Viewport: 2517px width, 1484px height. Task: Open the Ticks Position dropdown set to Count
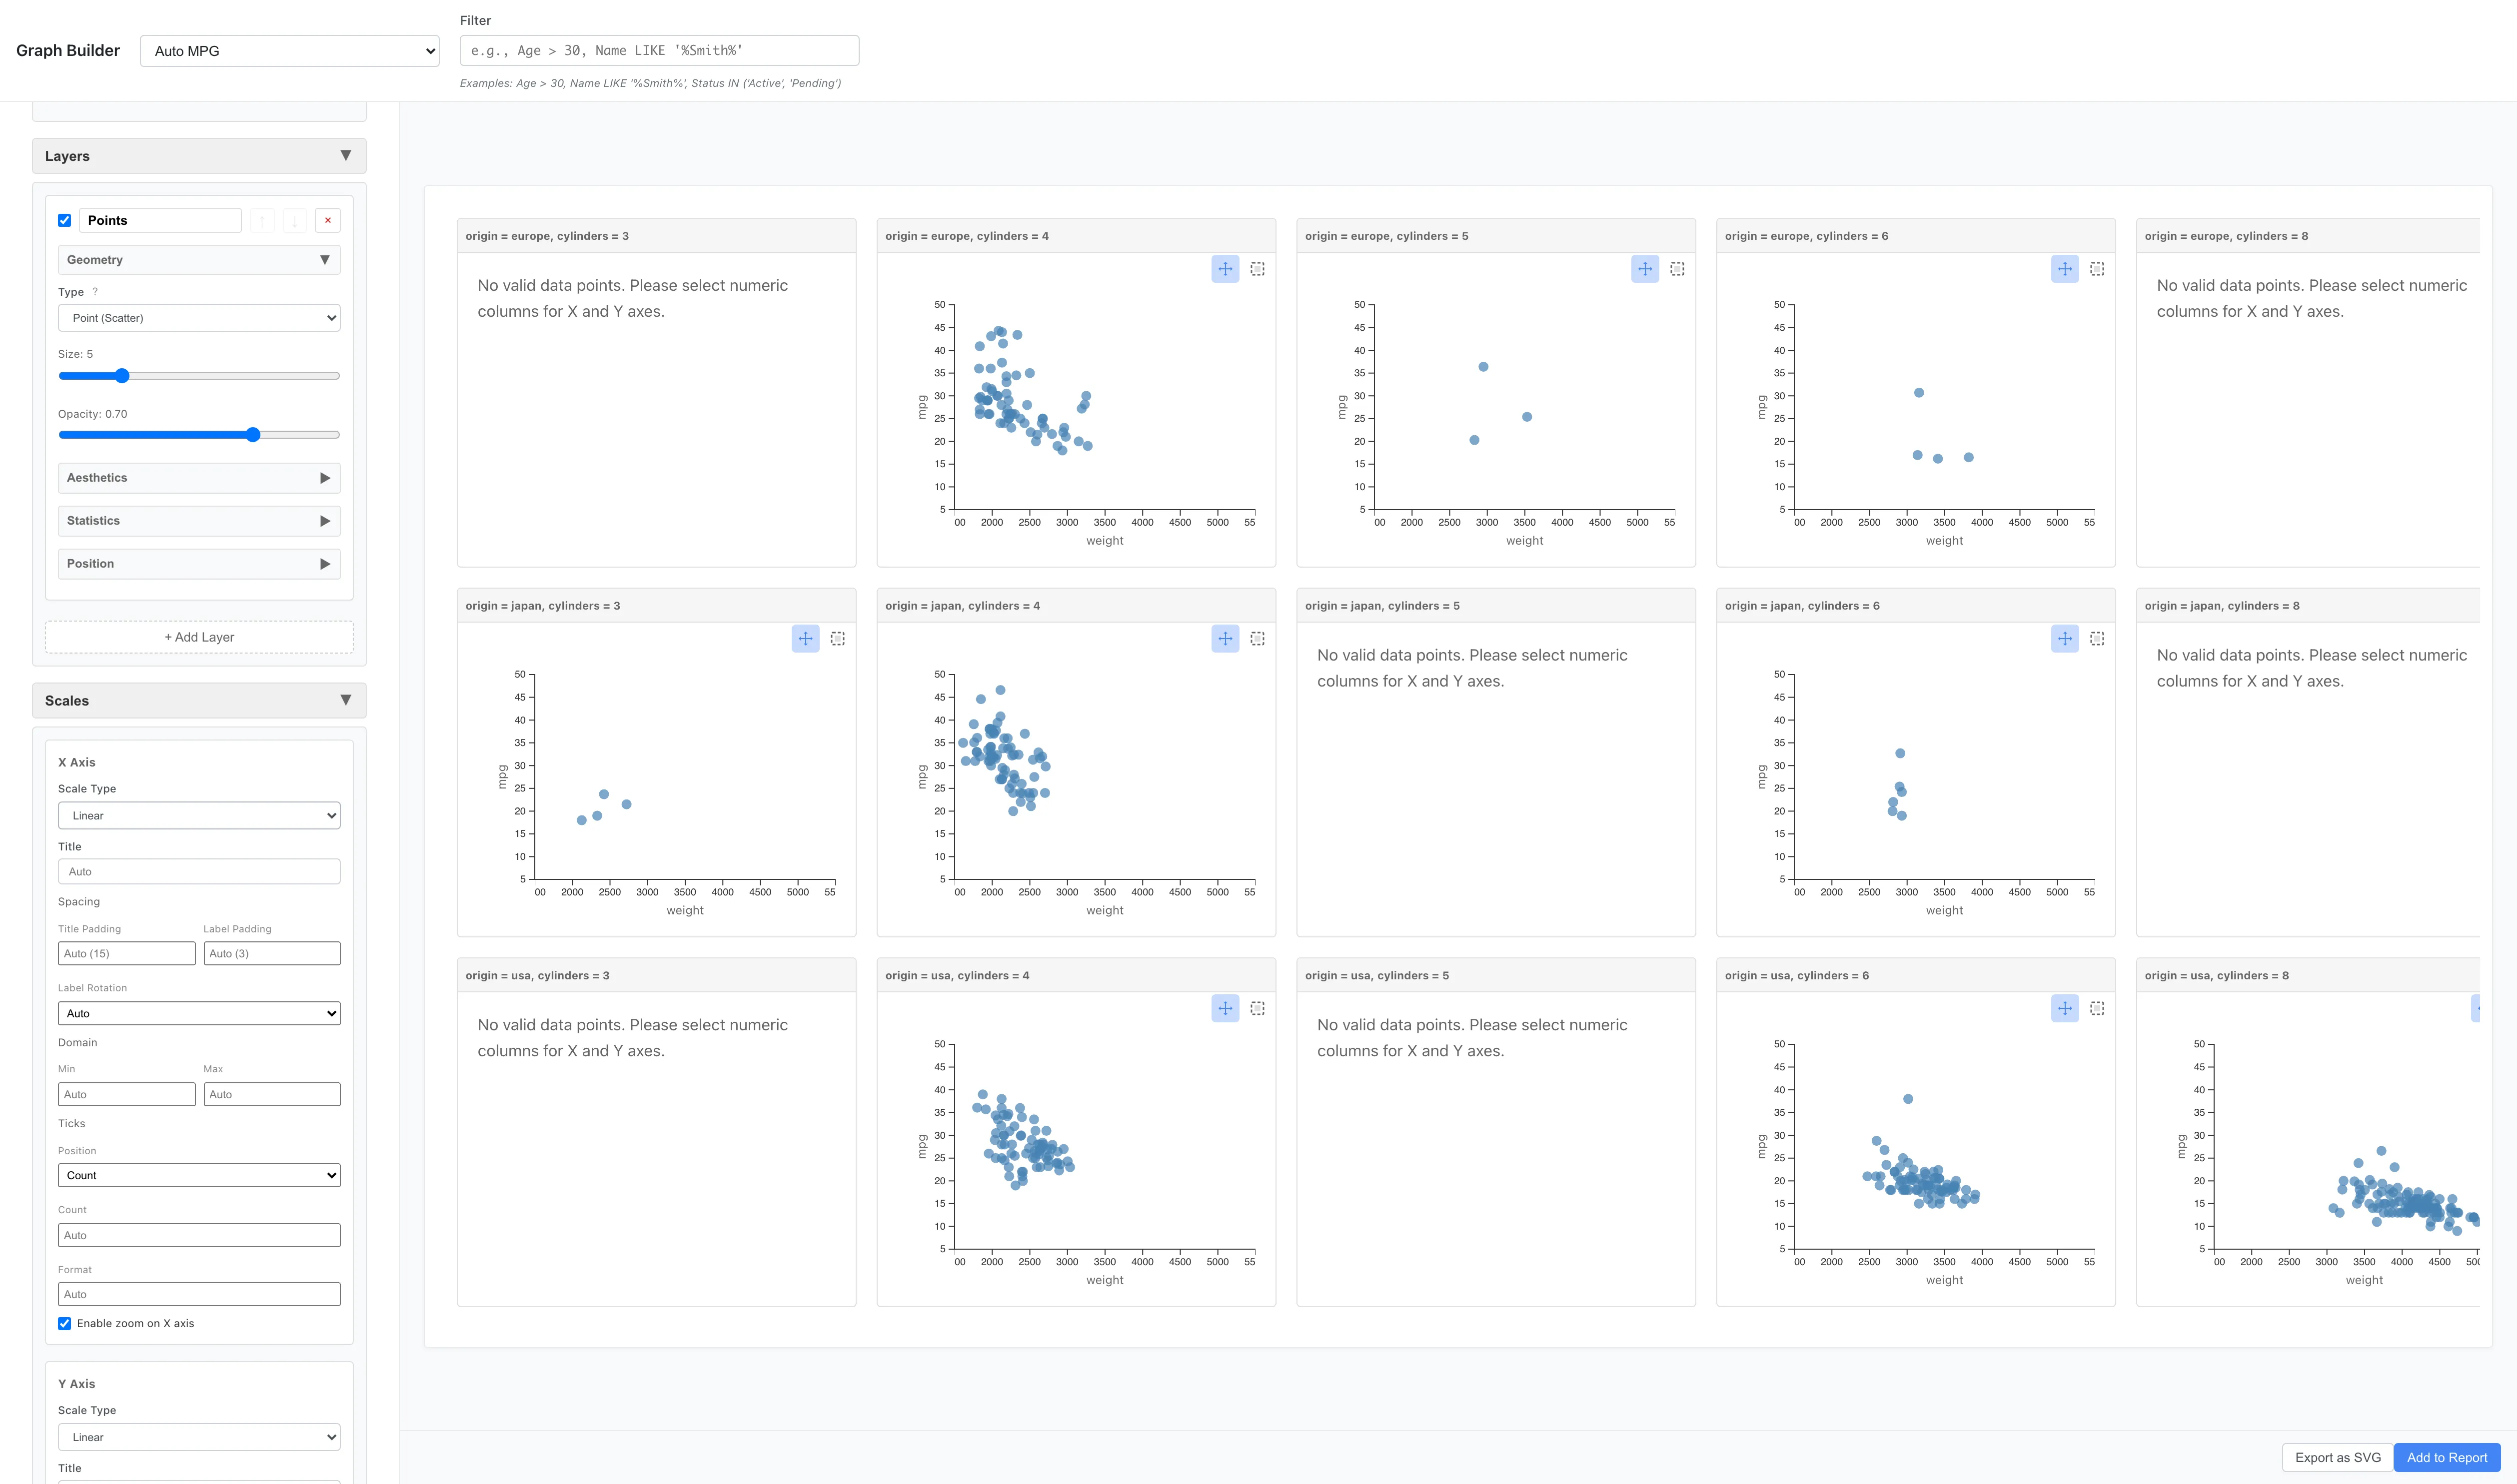pos(199,1175)
